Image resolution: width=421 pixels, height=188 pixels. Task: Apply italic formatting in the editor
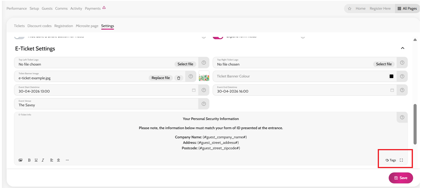43,160
